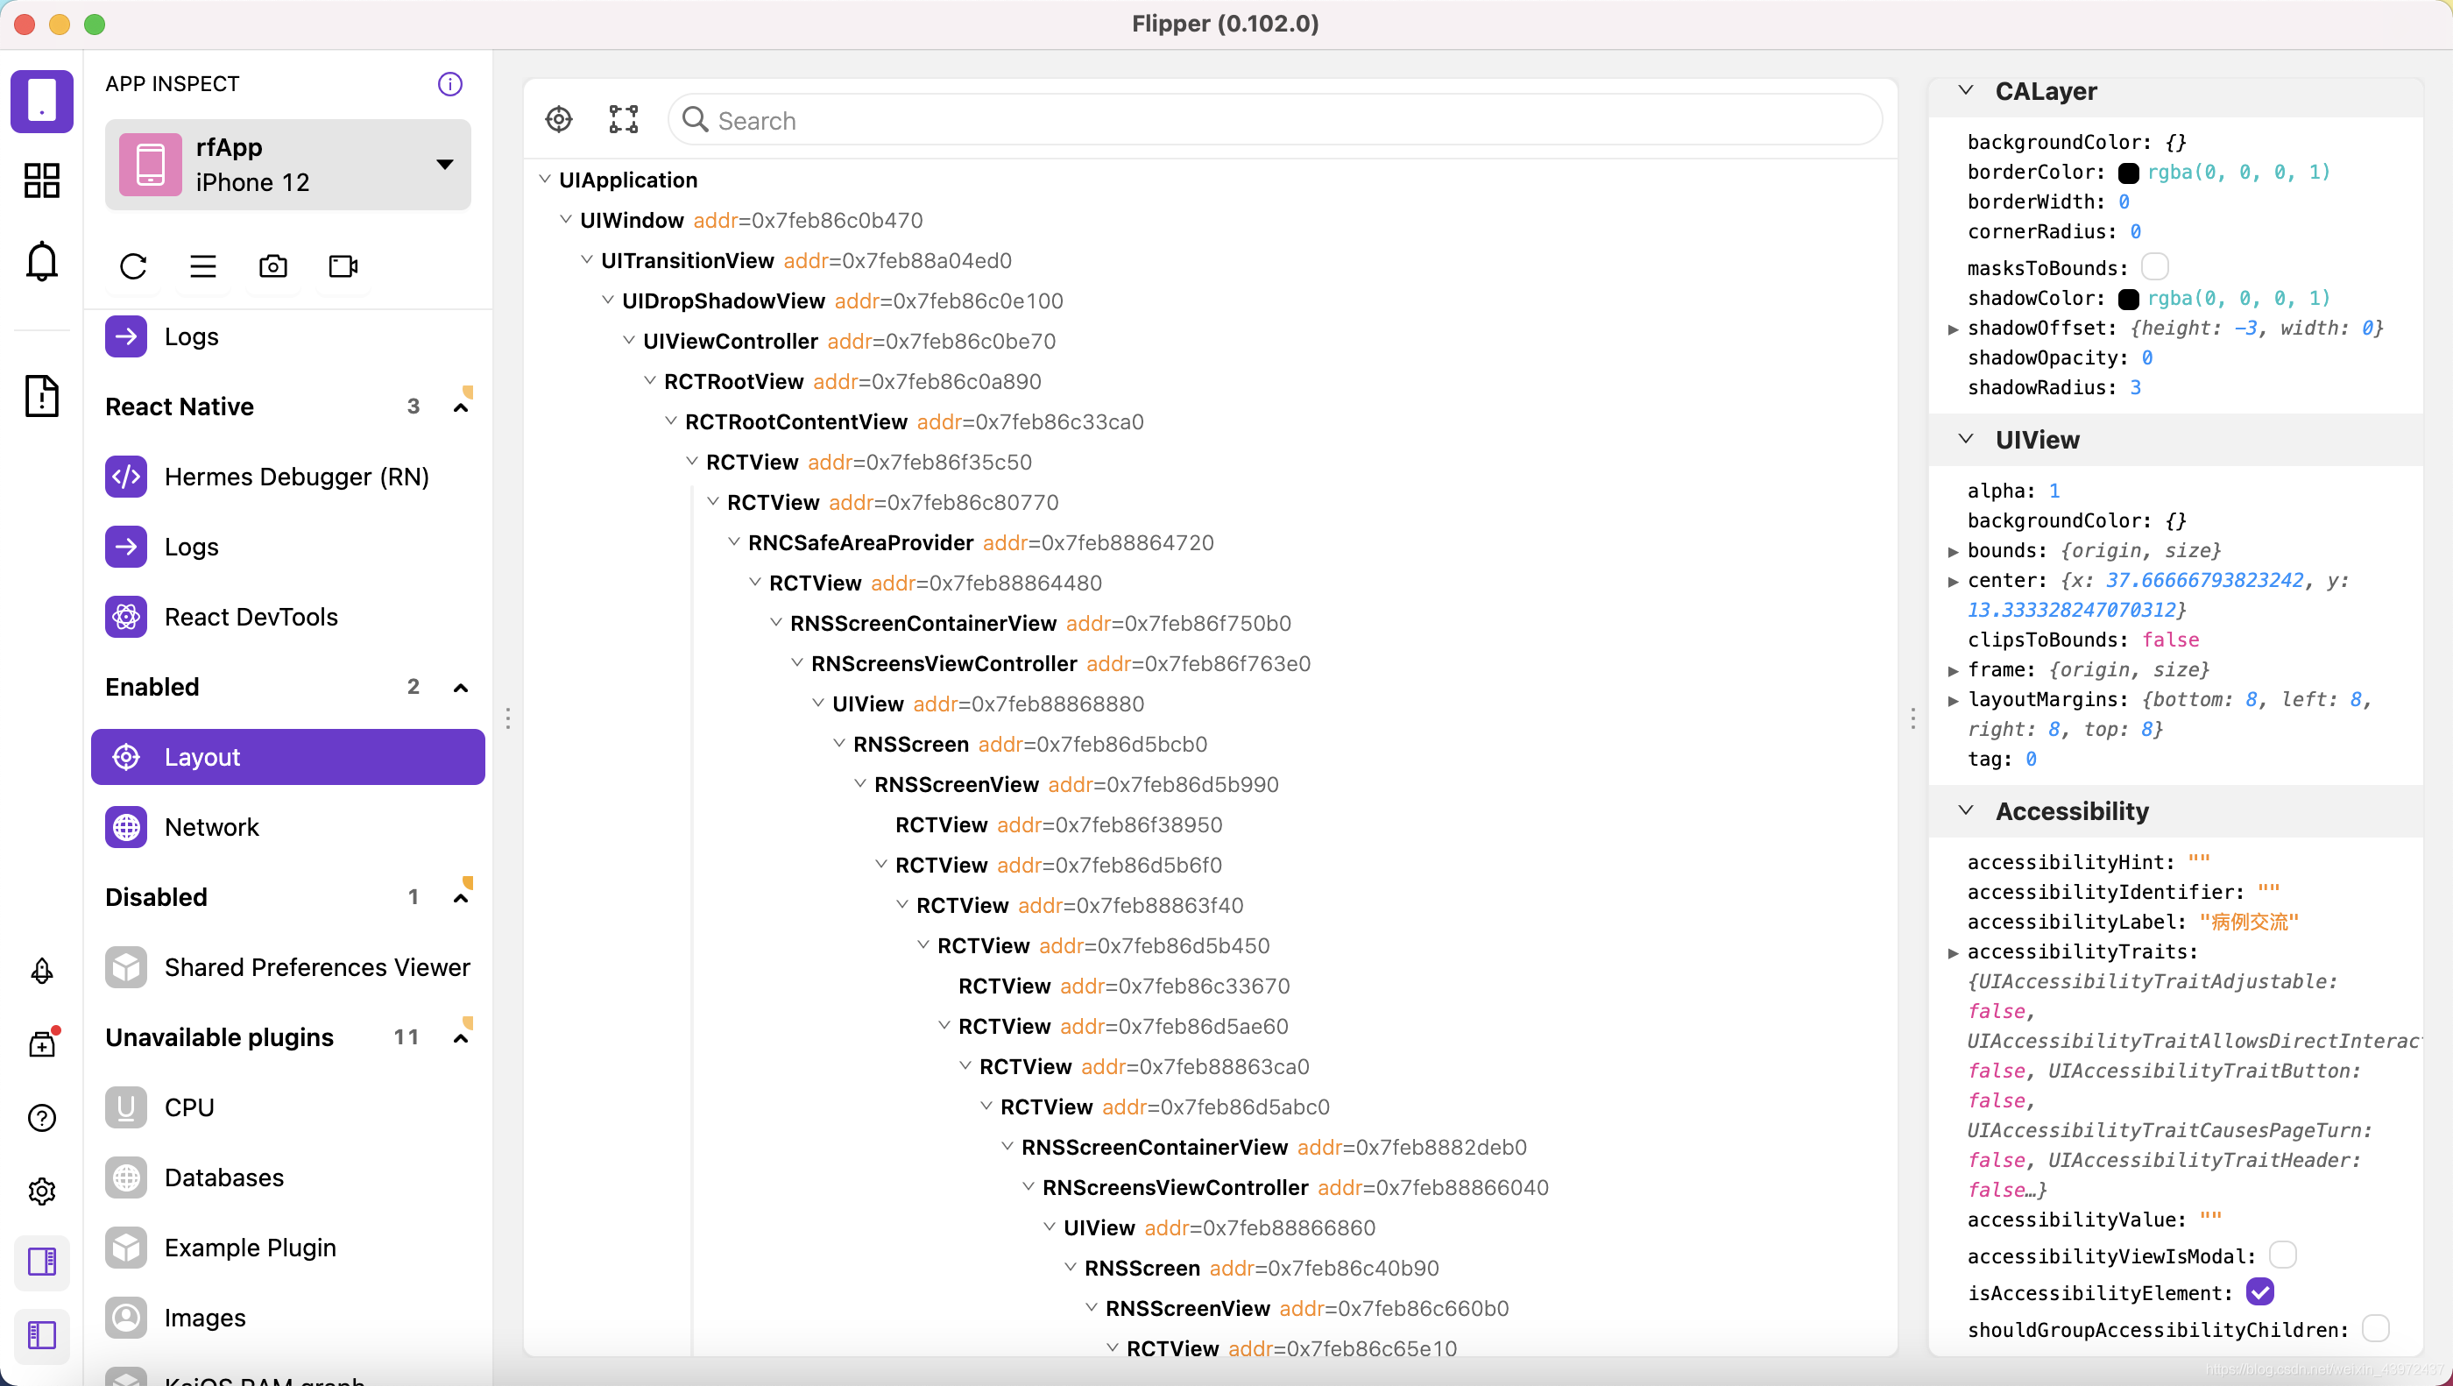The width and height of the screenshot is (2453, 1386).
Task: Click the target mode icon beside search
Action: 559,120
